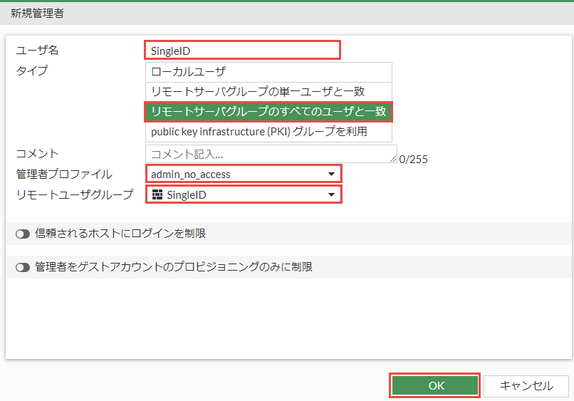This screenshot has width=574, height=401.
Task: Click the group icon beside SingleID
Action: pos(157,195)
